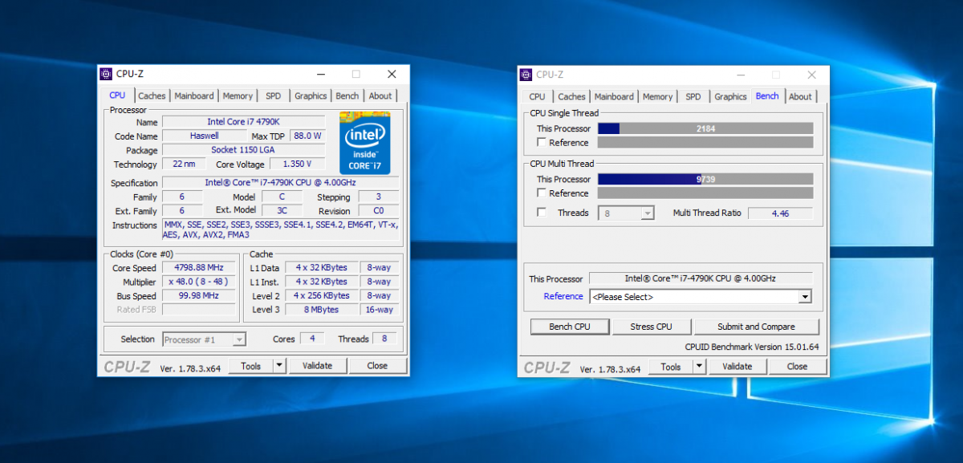The height and width of the screenshot is (463, 963).
Task: Click This Processor name field in Bench window
Action: pos(701,278)
